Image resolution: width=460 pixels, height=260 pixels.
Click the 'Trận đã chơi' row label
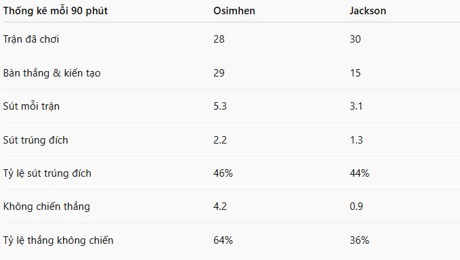point(31,39)
